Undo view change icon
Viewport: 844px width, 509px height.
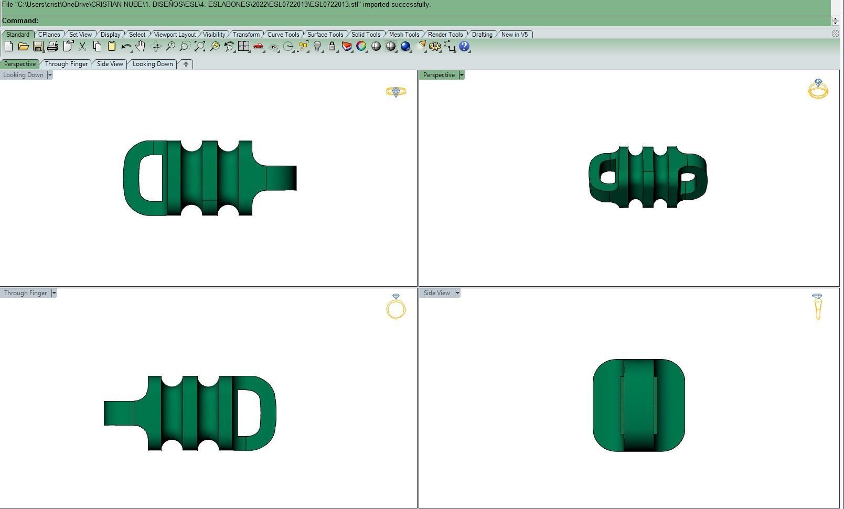[229, 47]
